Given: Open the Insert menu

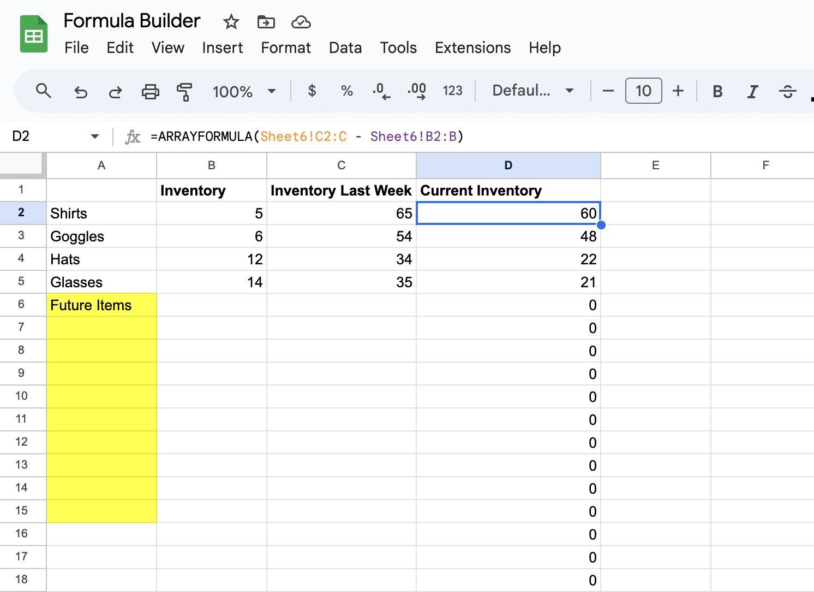Looking at the screenshot, I should pos(222,48).
